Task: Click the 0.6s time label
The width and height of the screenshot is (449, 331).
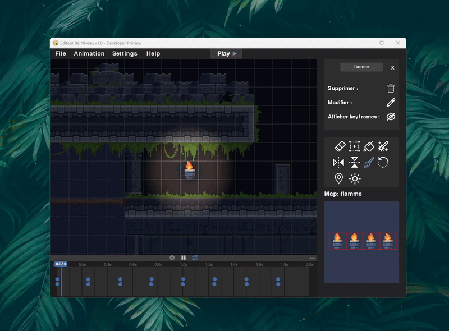Action: [133, 265]
